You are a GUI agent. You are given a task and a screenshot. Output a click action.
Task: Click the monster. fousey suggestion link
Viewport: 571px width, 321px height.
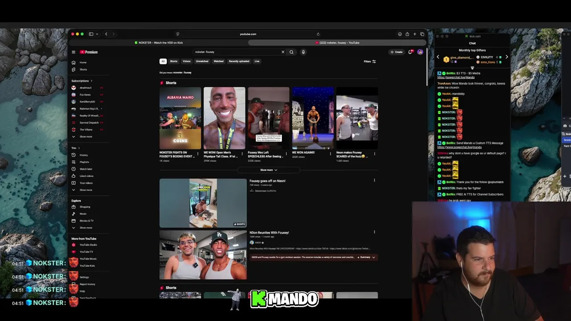pos(182,73)
